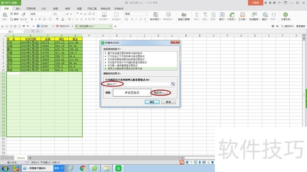The image size is (307, 172).
Task: Open the number format dropdown 常规
Action: point(145,14)
